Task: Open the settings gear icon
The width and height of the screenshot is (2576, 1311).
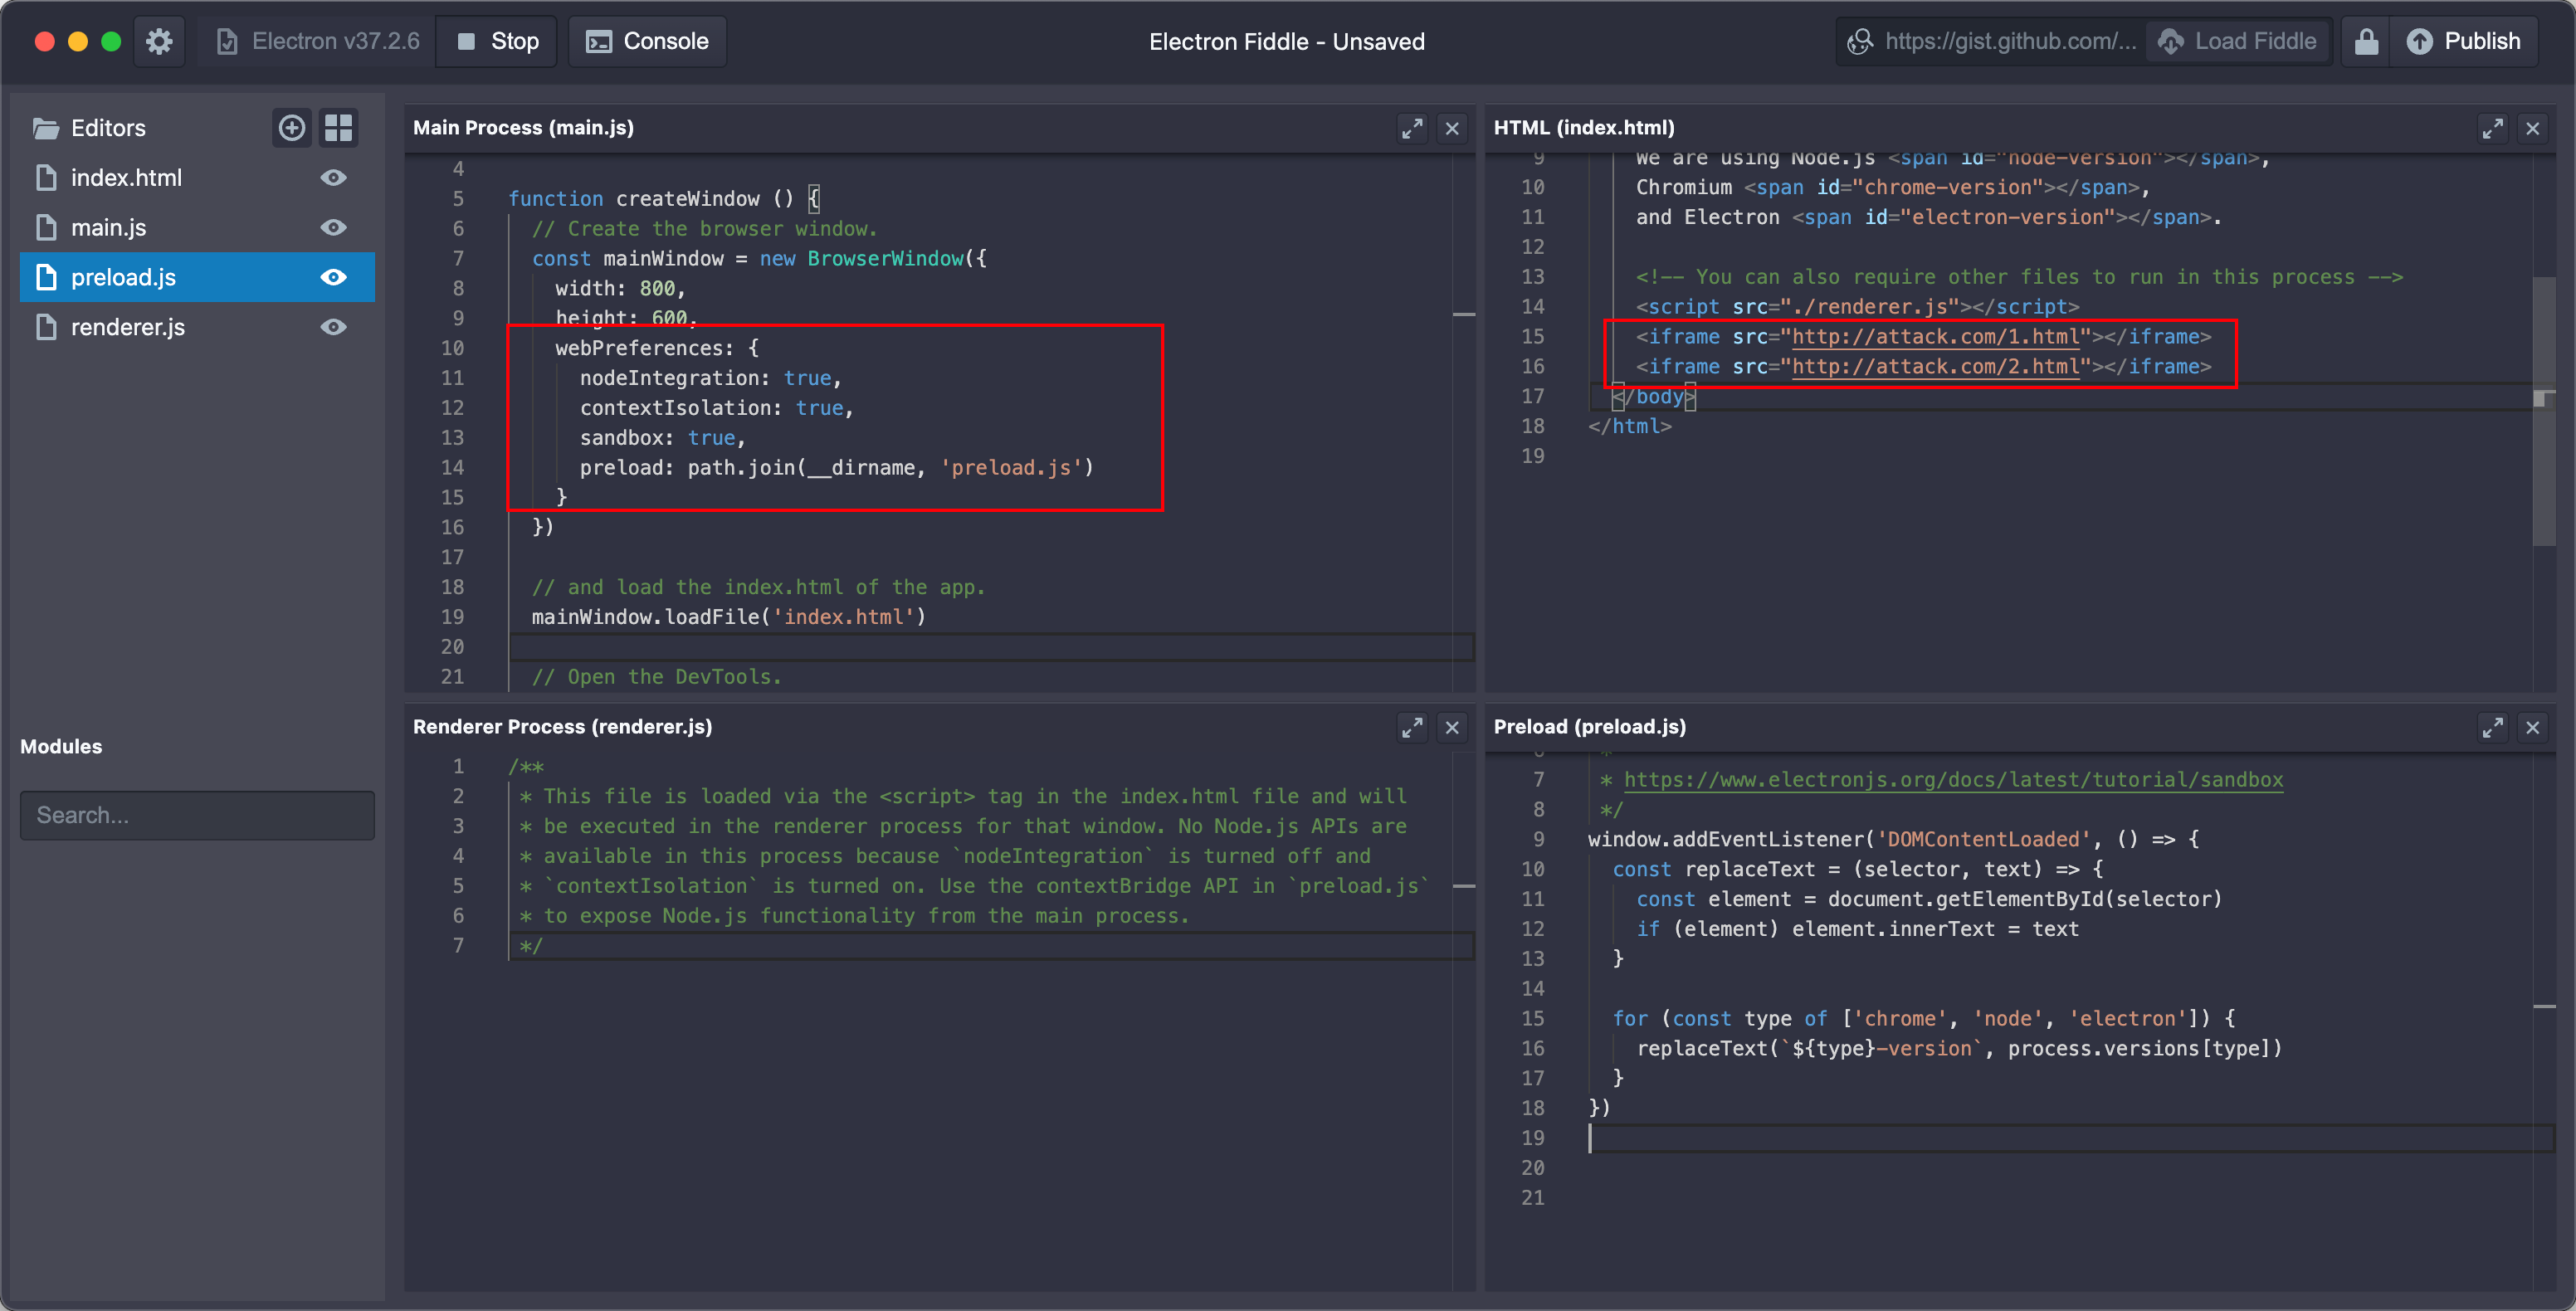Action: coord(159,41)
